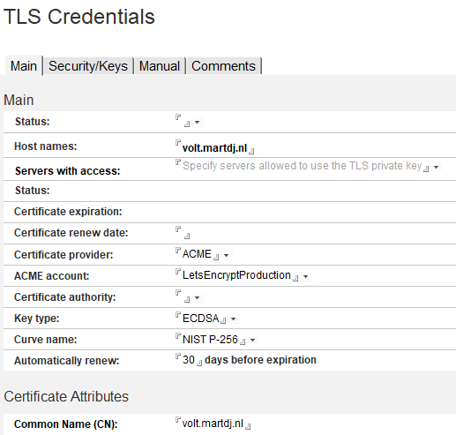The width and height of the screenshot is (456, 435).
Task: Select the Main tab
Action: pyautogui.click(x=24, y=65)
